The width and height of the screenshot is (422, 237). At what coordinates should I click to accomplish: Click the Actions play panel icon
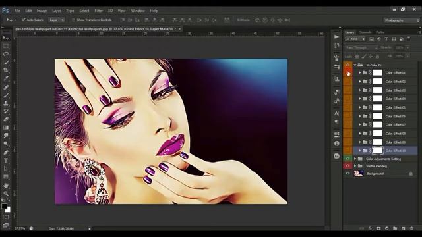pyautogui.click(x=336, y=37)
